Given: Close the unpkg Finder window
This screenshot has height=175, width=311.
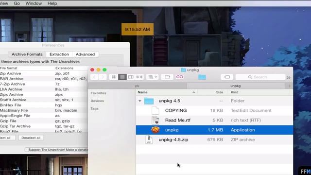Looking at the screenshot, I should click(x=92, y=70).
